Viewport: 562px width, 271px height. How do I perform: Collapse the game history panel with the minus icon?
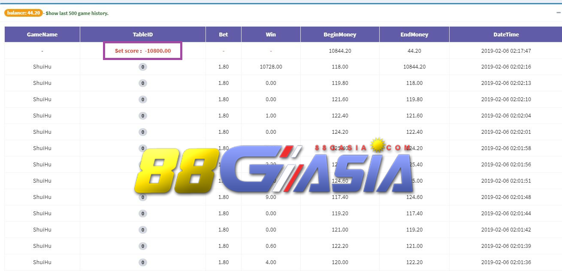coord(558,13)
